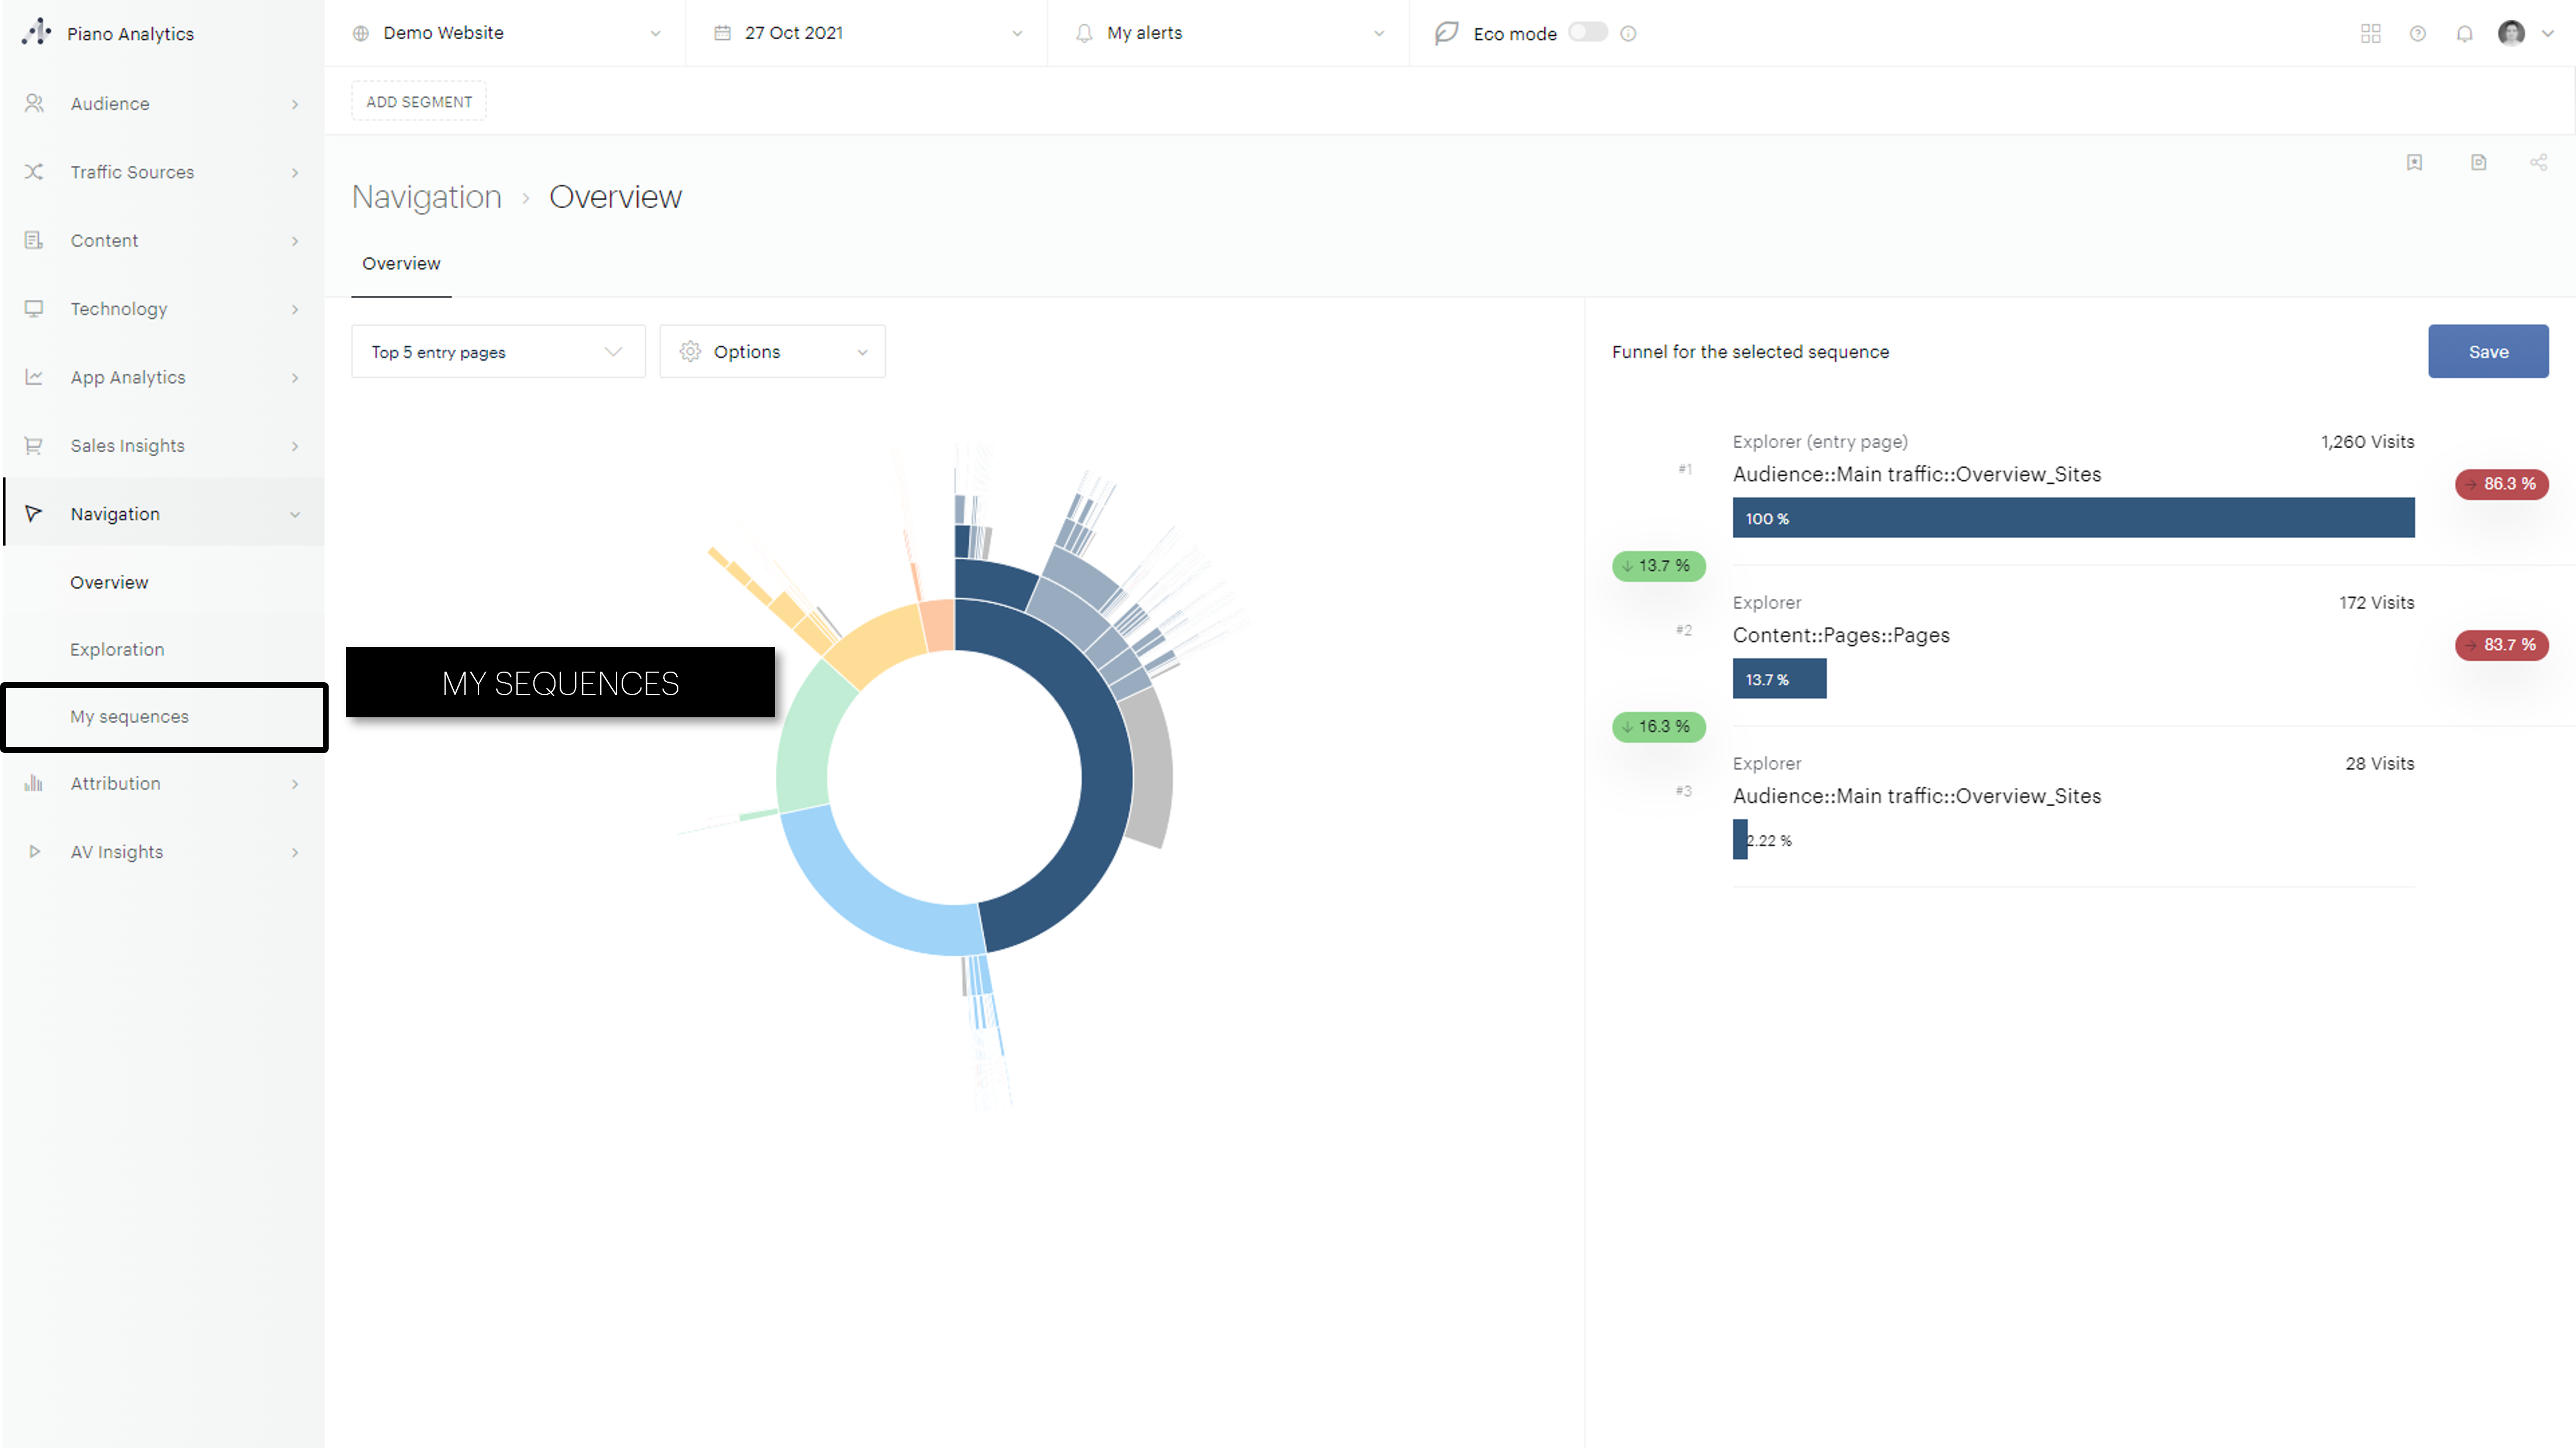Open the Top 5 entry pages dropdown
The image size is (2576, 1448).
pos(497,351)
